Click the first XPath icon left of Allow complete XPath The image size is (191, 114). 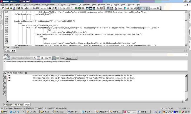click(5, 58)
